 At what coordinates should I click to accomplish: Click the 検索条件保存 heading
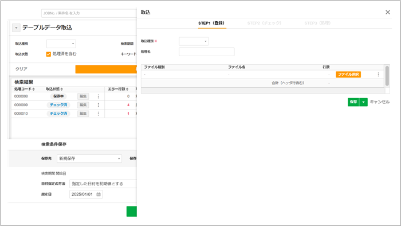coord(54,145)
